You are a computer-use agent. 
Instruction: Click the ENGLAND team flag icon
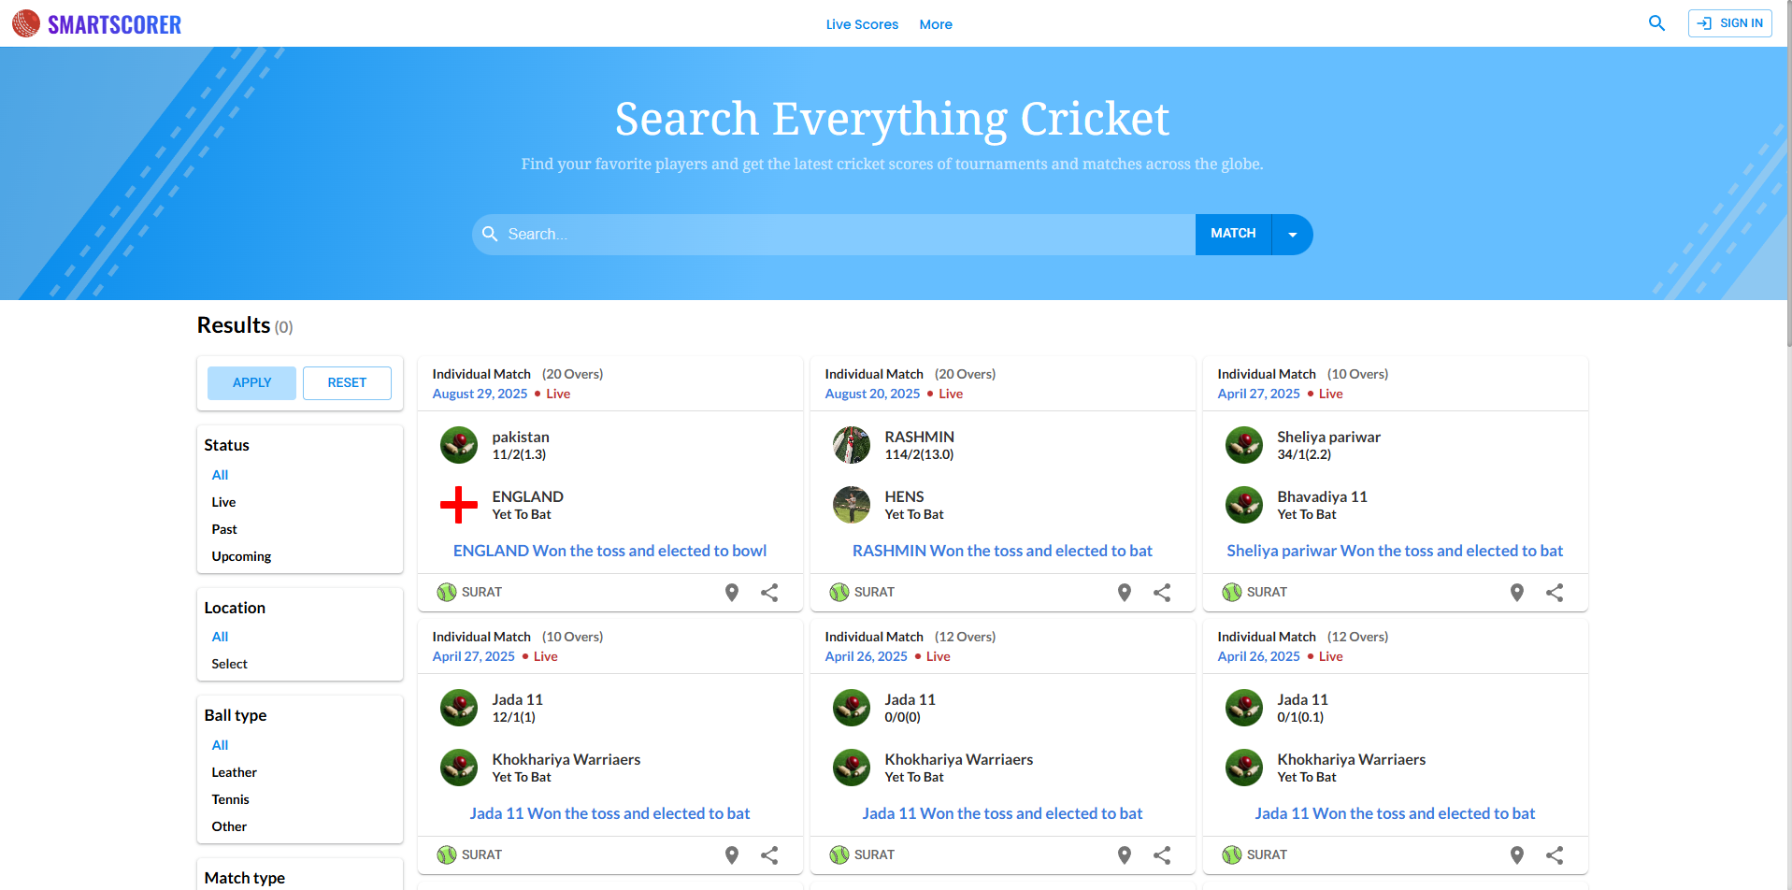click(459, 505)
